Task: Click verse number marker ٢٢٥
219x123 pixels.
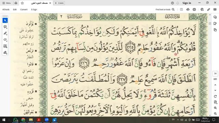Action: pyautogui.click(x=130, y=47)
